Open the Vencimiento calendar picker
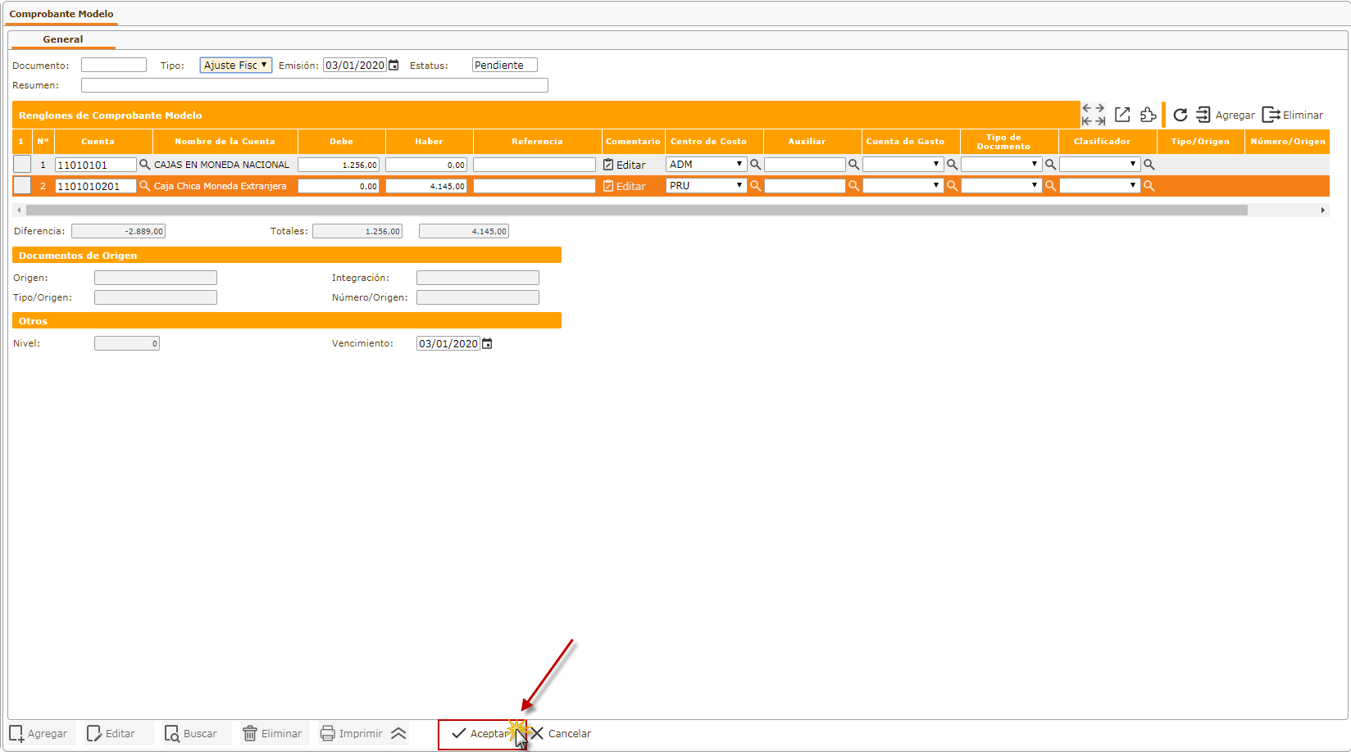The width and height of the screenshot is (1351, 752). coord(487,344)
